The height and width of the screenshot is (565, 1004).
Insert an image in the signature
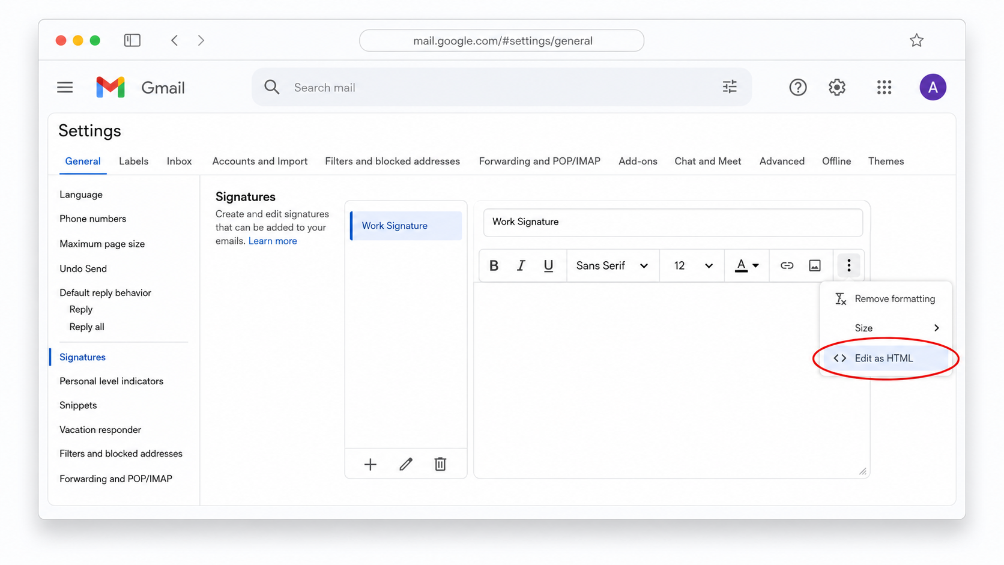(x=815, y=265)
